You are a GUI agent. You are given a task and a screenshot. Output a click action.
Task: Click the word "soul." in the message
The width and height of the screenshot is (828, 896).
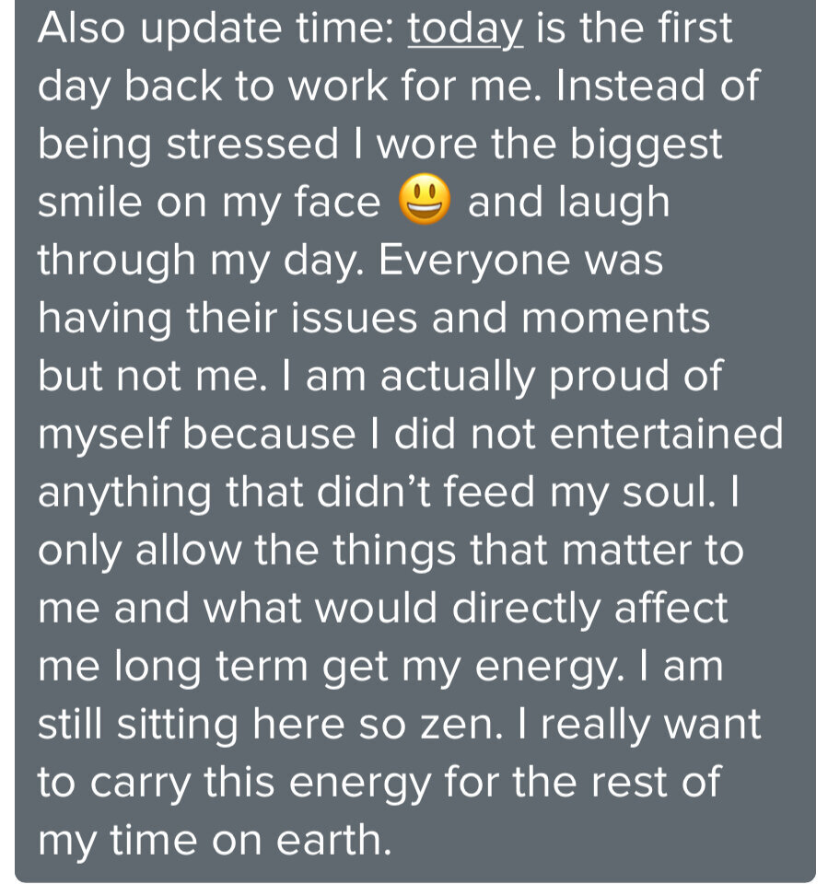669,492
